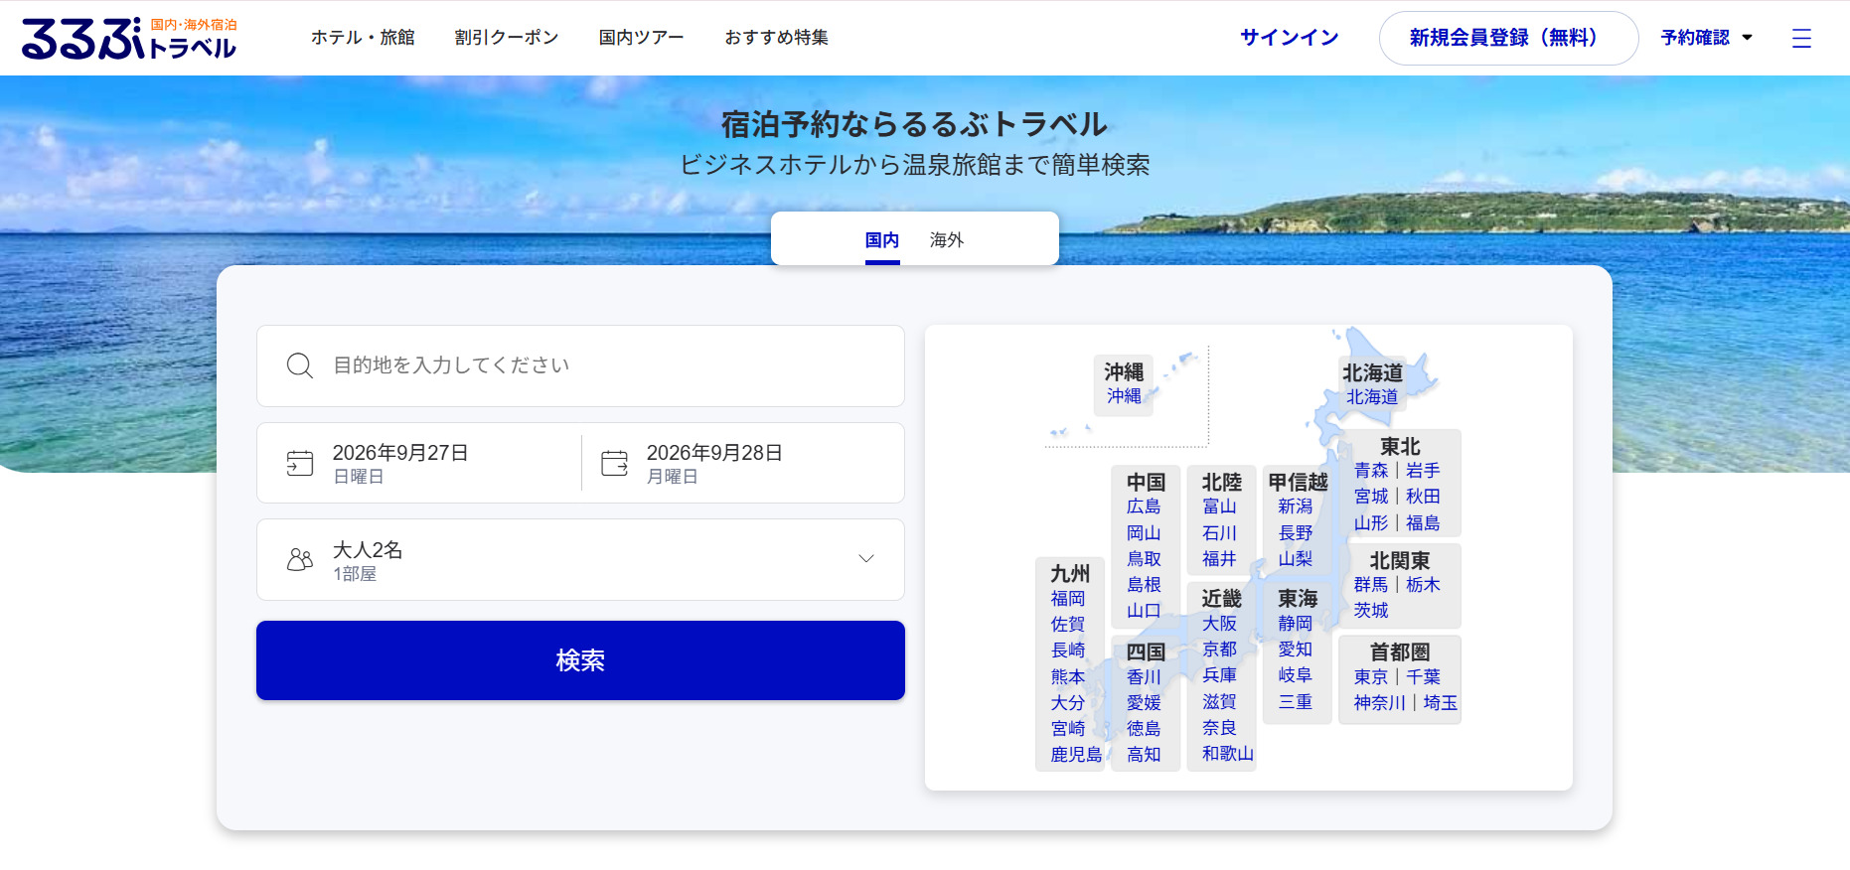1850x870 pixels.
Task: Open the check-out date 2026年9月28日
Action: (x=743, y=463)
